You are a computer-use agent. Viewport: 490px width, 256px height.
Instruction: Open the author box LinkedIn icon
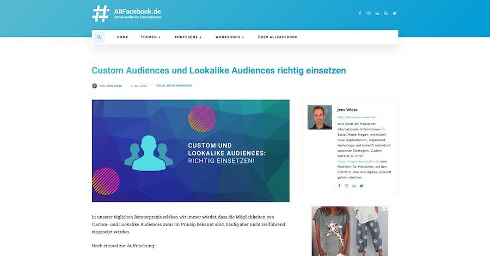[354, 186]
